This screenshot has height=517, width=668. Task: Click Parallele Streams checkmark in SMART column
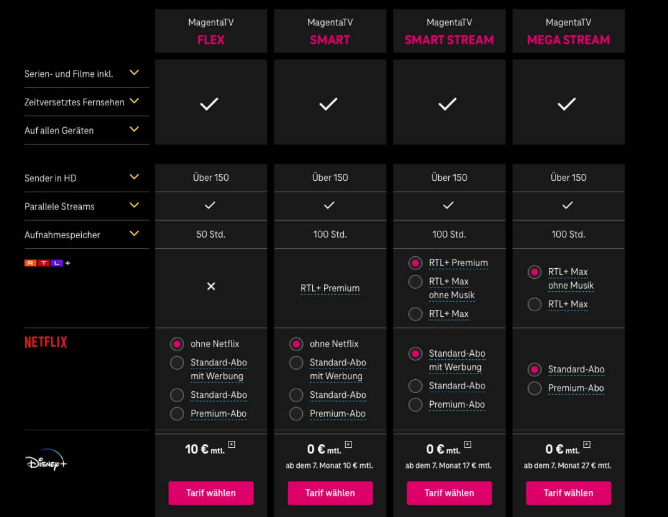329,206
